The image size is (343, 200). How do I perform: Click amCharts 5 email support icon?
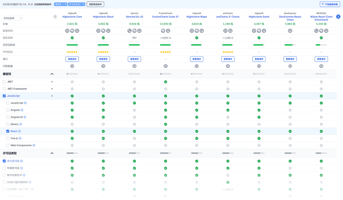click(225, 31)
